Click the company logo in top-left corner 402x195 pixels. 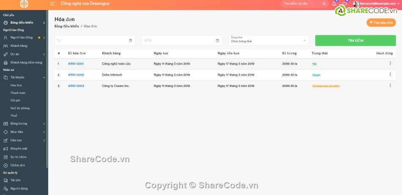tap(24, 4)
